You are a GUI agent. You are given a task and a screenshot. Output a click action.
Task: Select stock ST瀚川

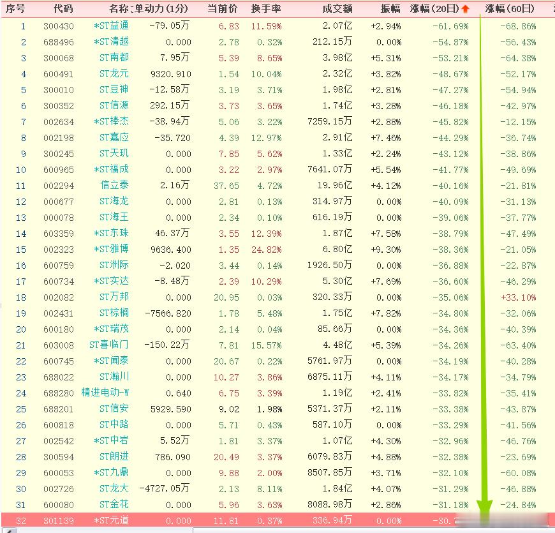point(114,377)
